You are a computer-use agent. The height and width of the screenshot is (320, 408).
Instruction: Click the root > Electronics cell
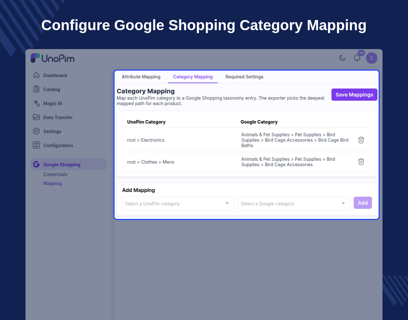(x=146, y=140)
